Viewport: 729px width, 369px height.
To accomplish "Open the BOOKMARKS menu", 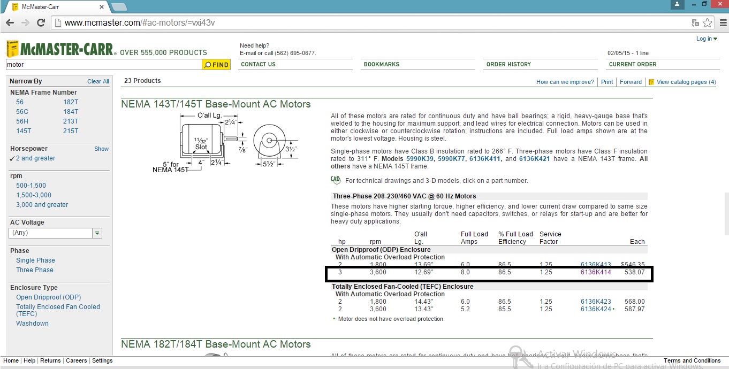I will pos(382,64).
